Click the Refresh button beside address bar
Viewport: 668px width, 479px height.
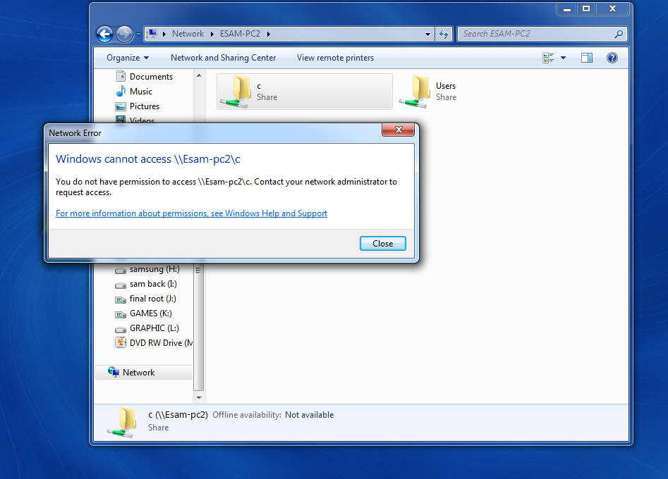point(444,34)
